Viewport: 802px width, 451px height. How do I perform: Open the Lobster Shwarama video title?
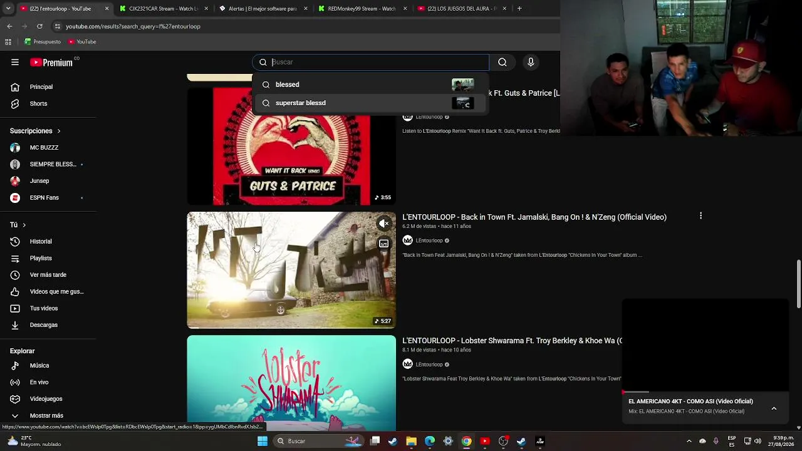(x=512, y=341)
